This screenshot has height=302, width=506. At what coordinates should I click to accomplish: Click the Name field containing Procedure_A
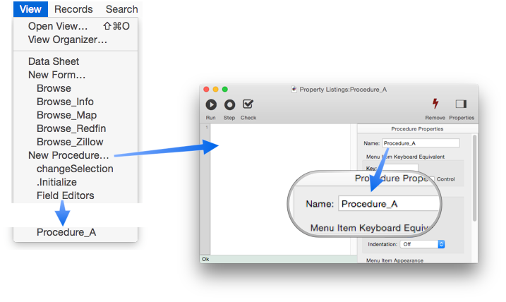click(421, 143)
